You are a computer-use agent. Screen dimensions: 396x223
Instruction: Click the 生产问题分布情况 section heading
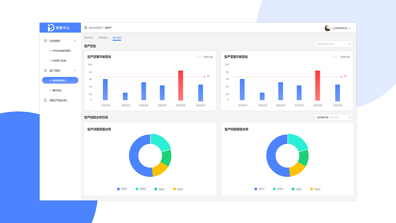pos(96,117)
